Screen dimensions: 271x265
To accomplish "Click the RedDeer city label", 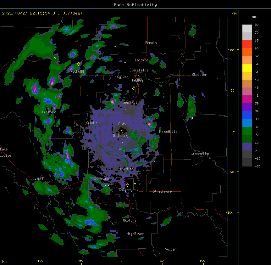I will tap(138, 80).
